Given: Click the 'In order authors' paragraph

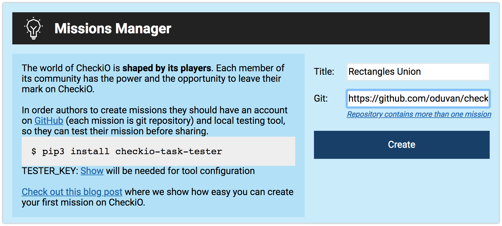Looking at the screenshot, I should (155, 121).
